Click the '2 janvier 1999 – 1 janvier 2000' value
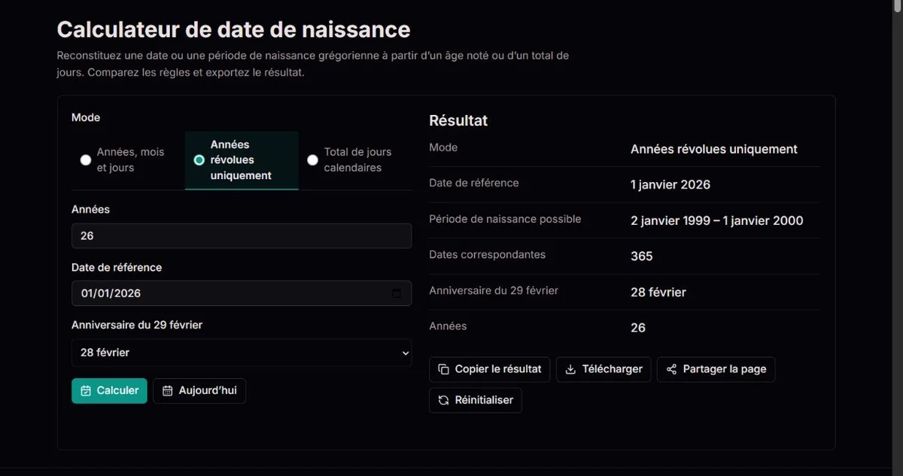This screenshot has height=476, width=903. (716, 220)
